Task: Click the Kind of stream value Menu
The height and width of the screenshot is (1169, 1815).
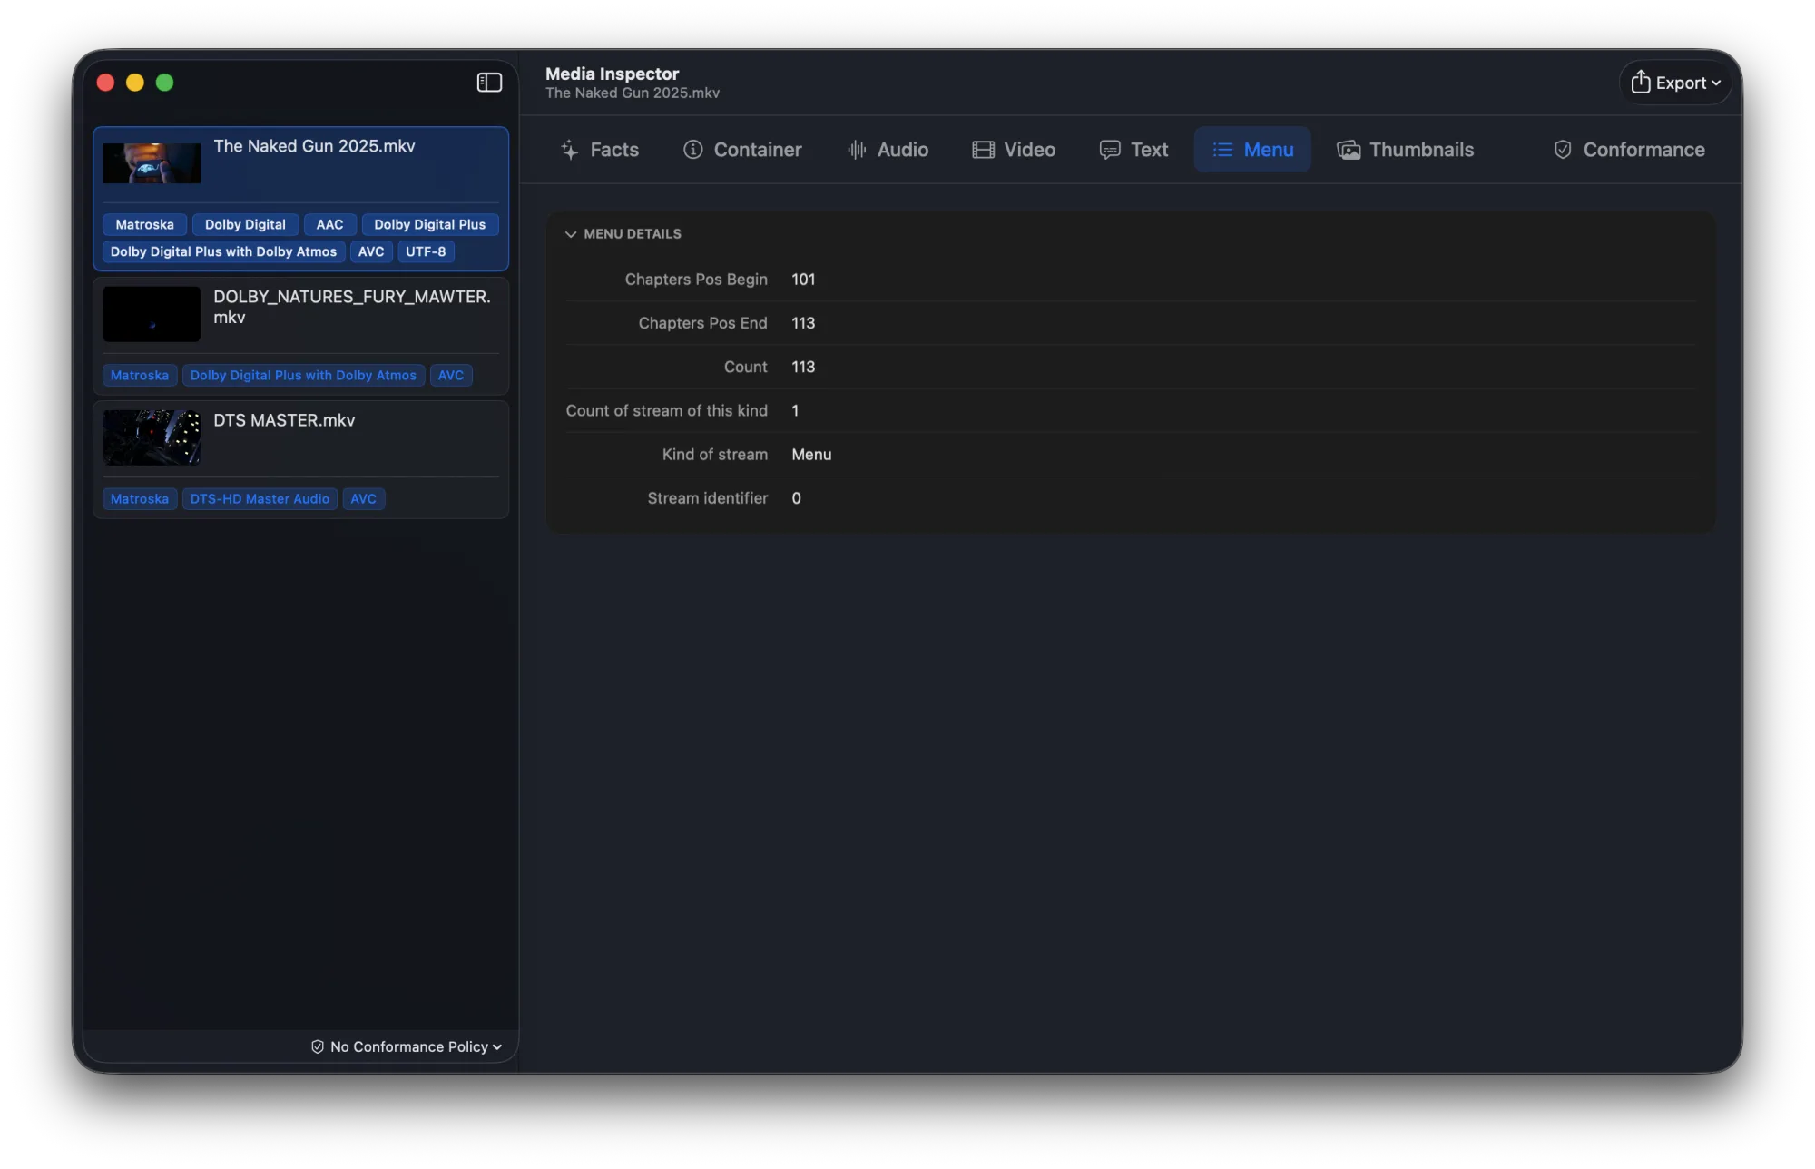Action: point(811,454)
